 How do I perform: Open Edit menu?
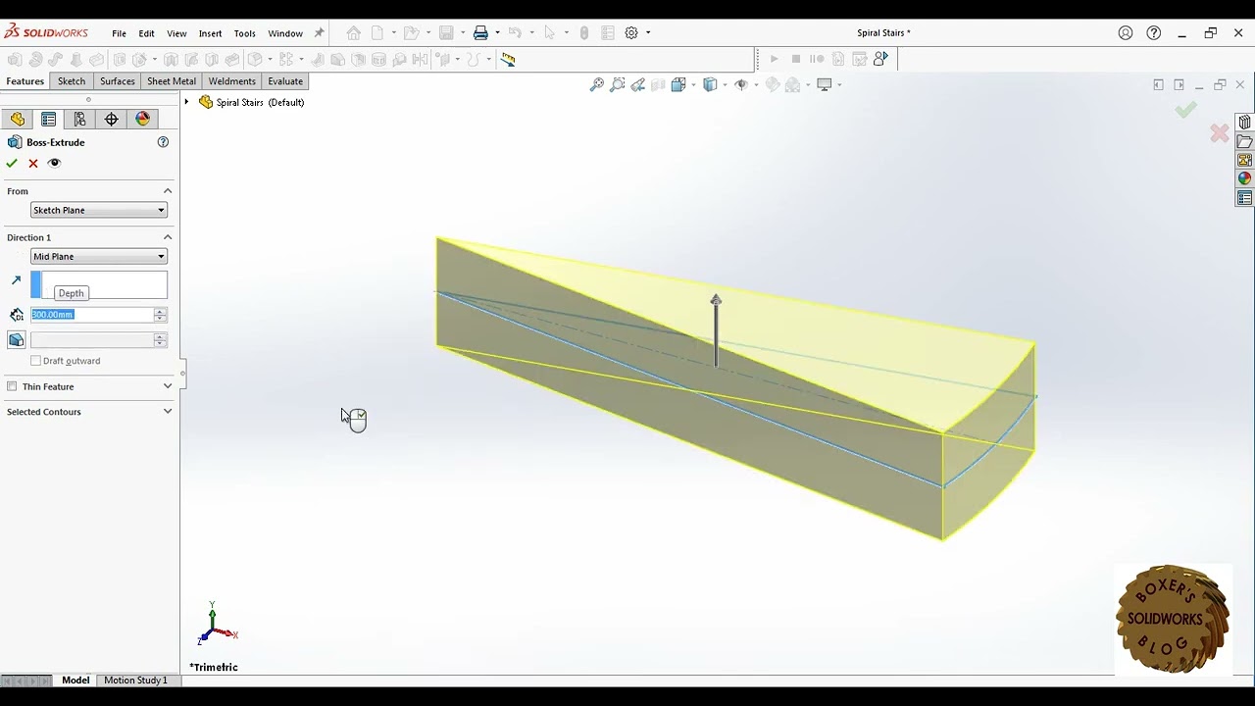[146, 33]
